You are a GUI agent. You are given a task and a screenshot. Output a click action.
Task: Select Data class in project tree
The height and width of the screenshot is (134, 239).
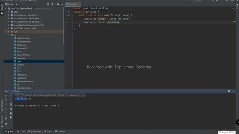point(19,61)
